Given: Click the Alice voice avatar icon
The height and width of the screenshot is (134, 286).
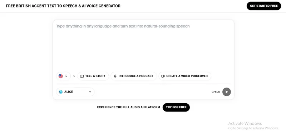Looking at the screenshot, I should point(60,92).
